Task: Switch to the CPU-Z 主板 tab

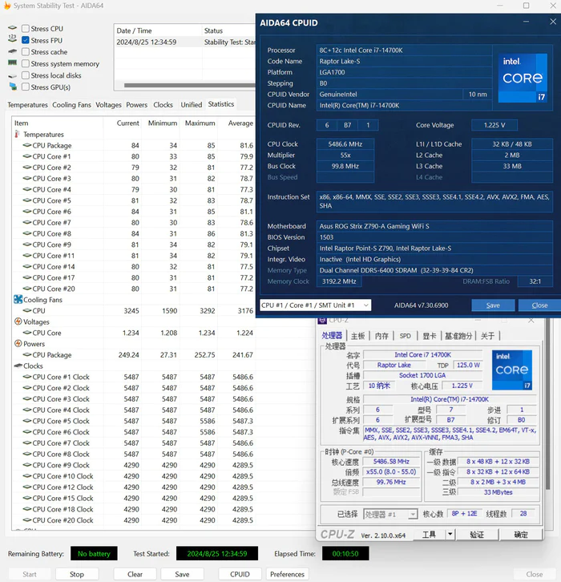Action: (357, 336)
